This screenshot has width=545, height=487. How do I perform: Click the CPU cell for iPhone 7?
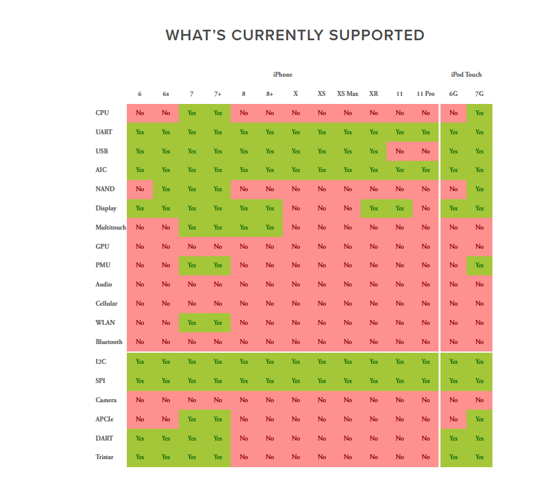pos(192,113)
